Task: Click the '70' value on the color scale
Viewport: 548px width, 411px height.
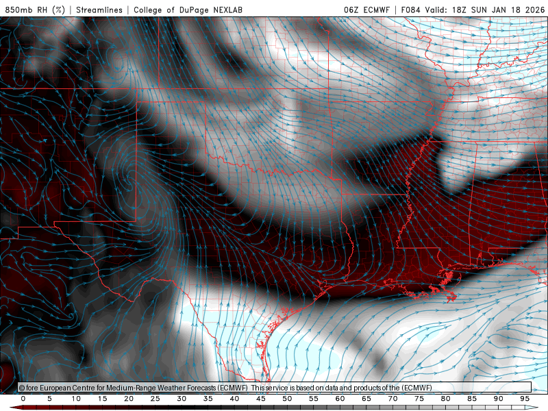Action: pyautogui.click(x=393, y=399)
